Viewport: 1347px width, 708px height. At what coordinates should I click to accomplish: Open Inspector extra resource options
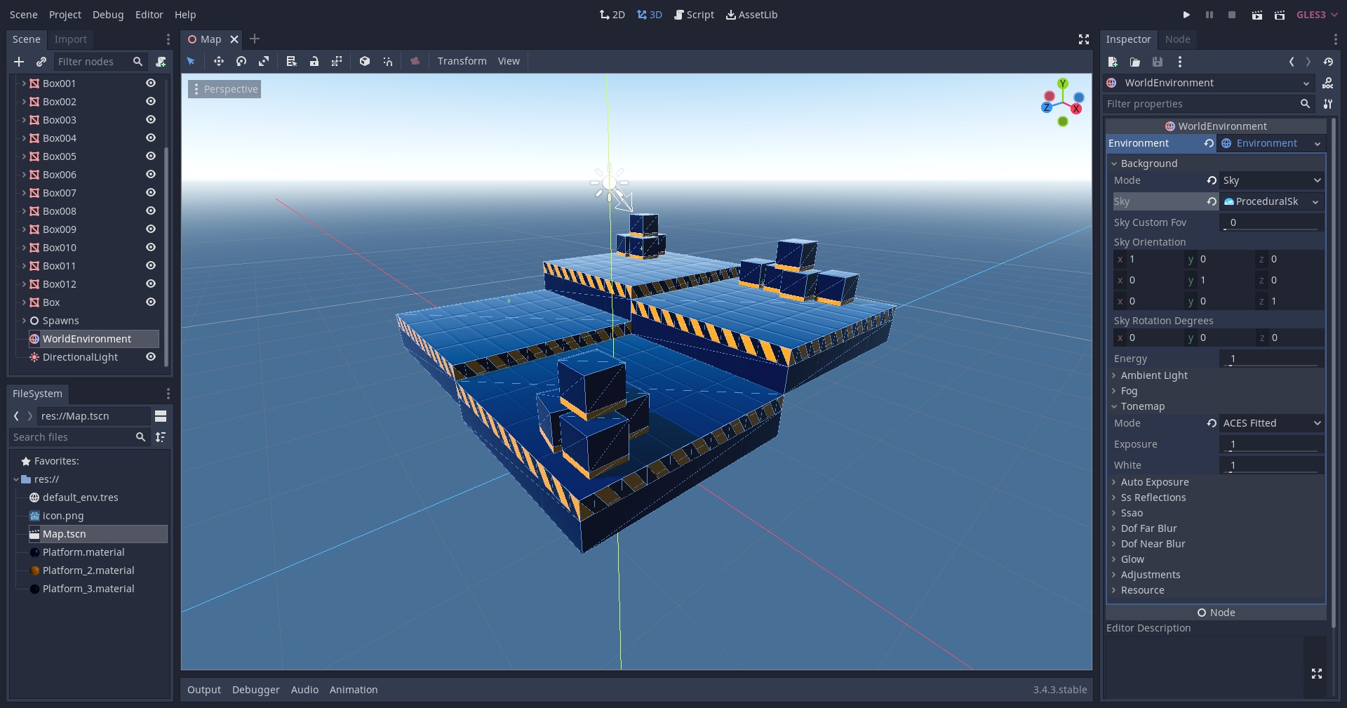click(x=1180, y=62)
